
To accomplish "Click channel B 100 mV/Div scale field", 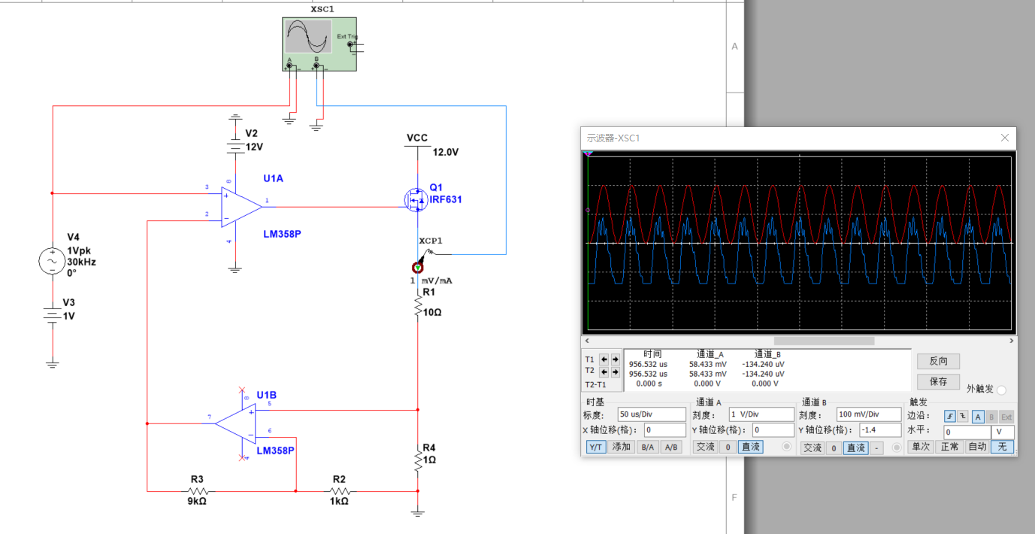I will click(868, 414).
